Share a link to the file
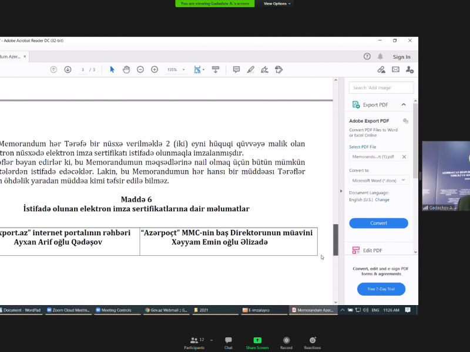The height and width of the screenshot is (352, 470). tap(381, 70)
